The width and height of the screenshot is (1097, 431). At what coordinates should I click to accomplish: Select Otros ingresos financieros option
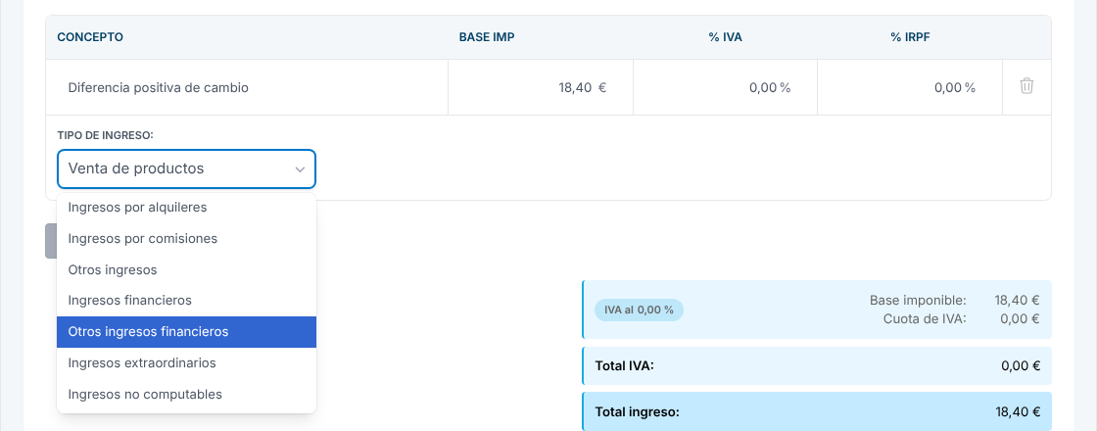pyautogui.click(x=186, y=332)
